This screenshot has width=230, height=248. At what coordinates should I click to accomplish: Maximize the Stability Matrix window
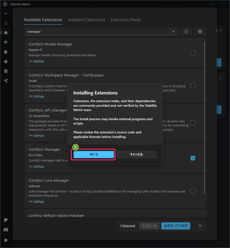tap(213, 4)
